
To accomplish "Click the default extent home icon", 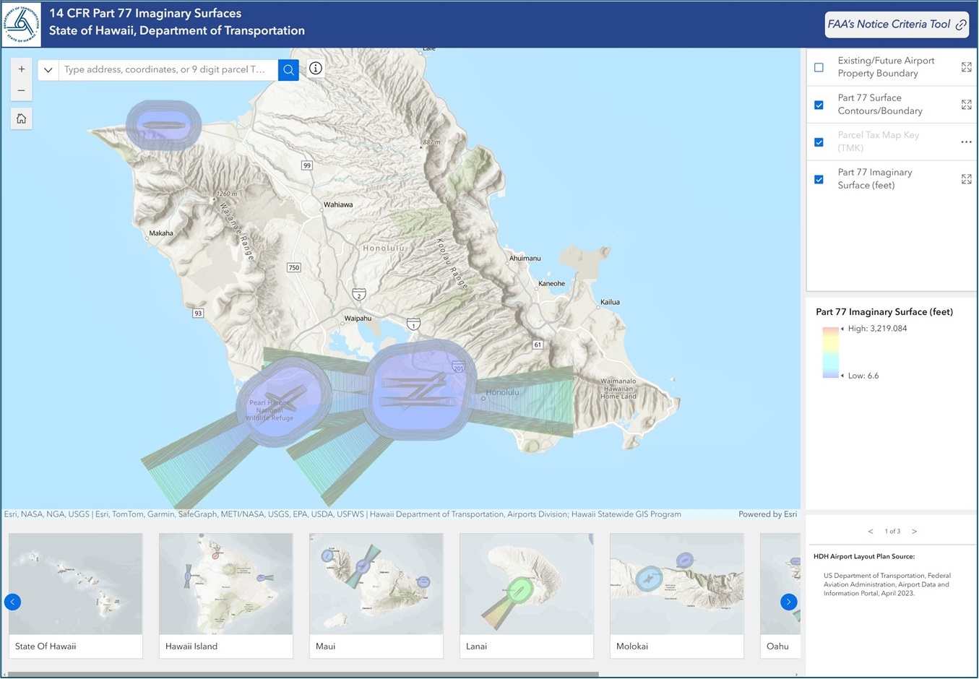I will coord(21,118).
